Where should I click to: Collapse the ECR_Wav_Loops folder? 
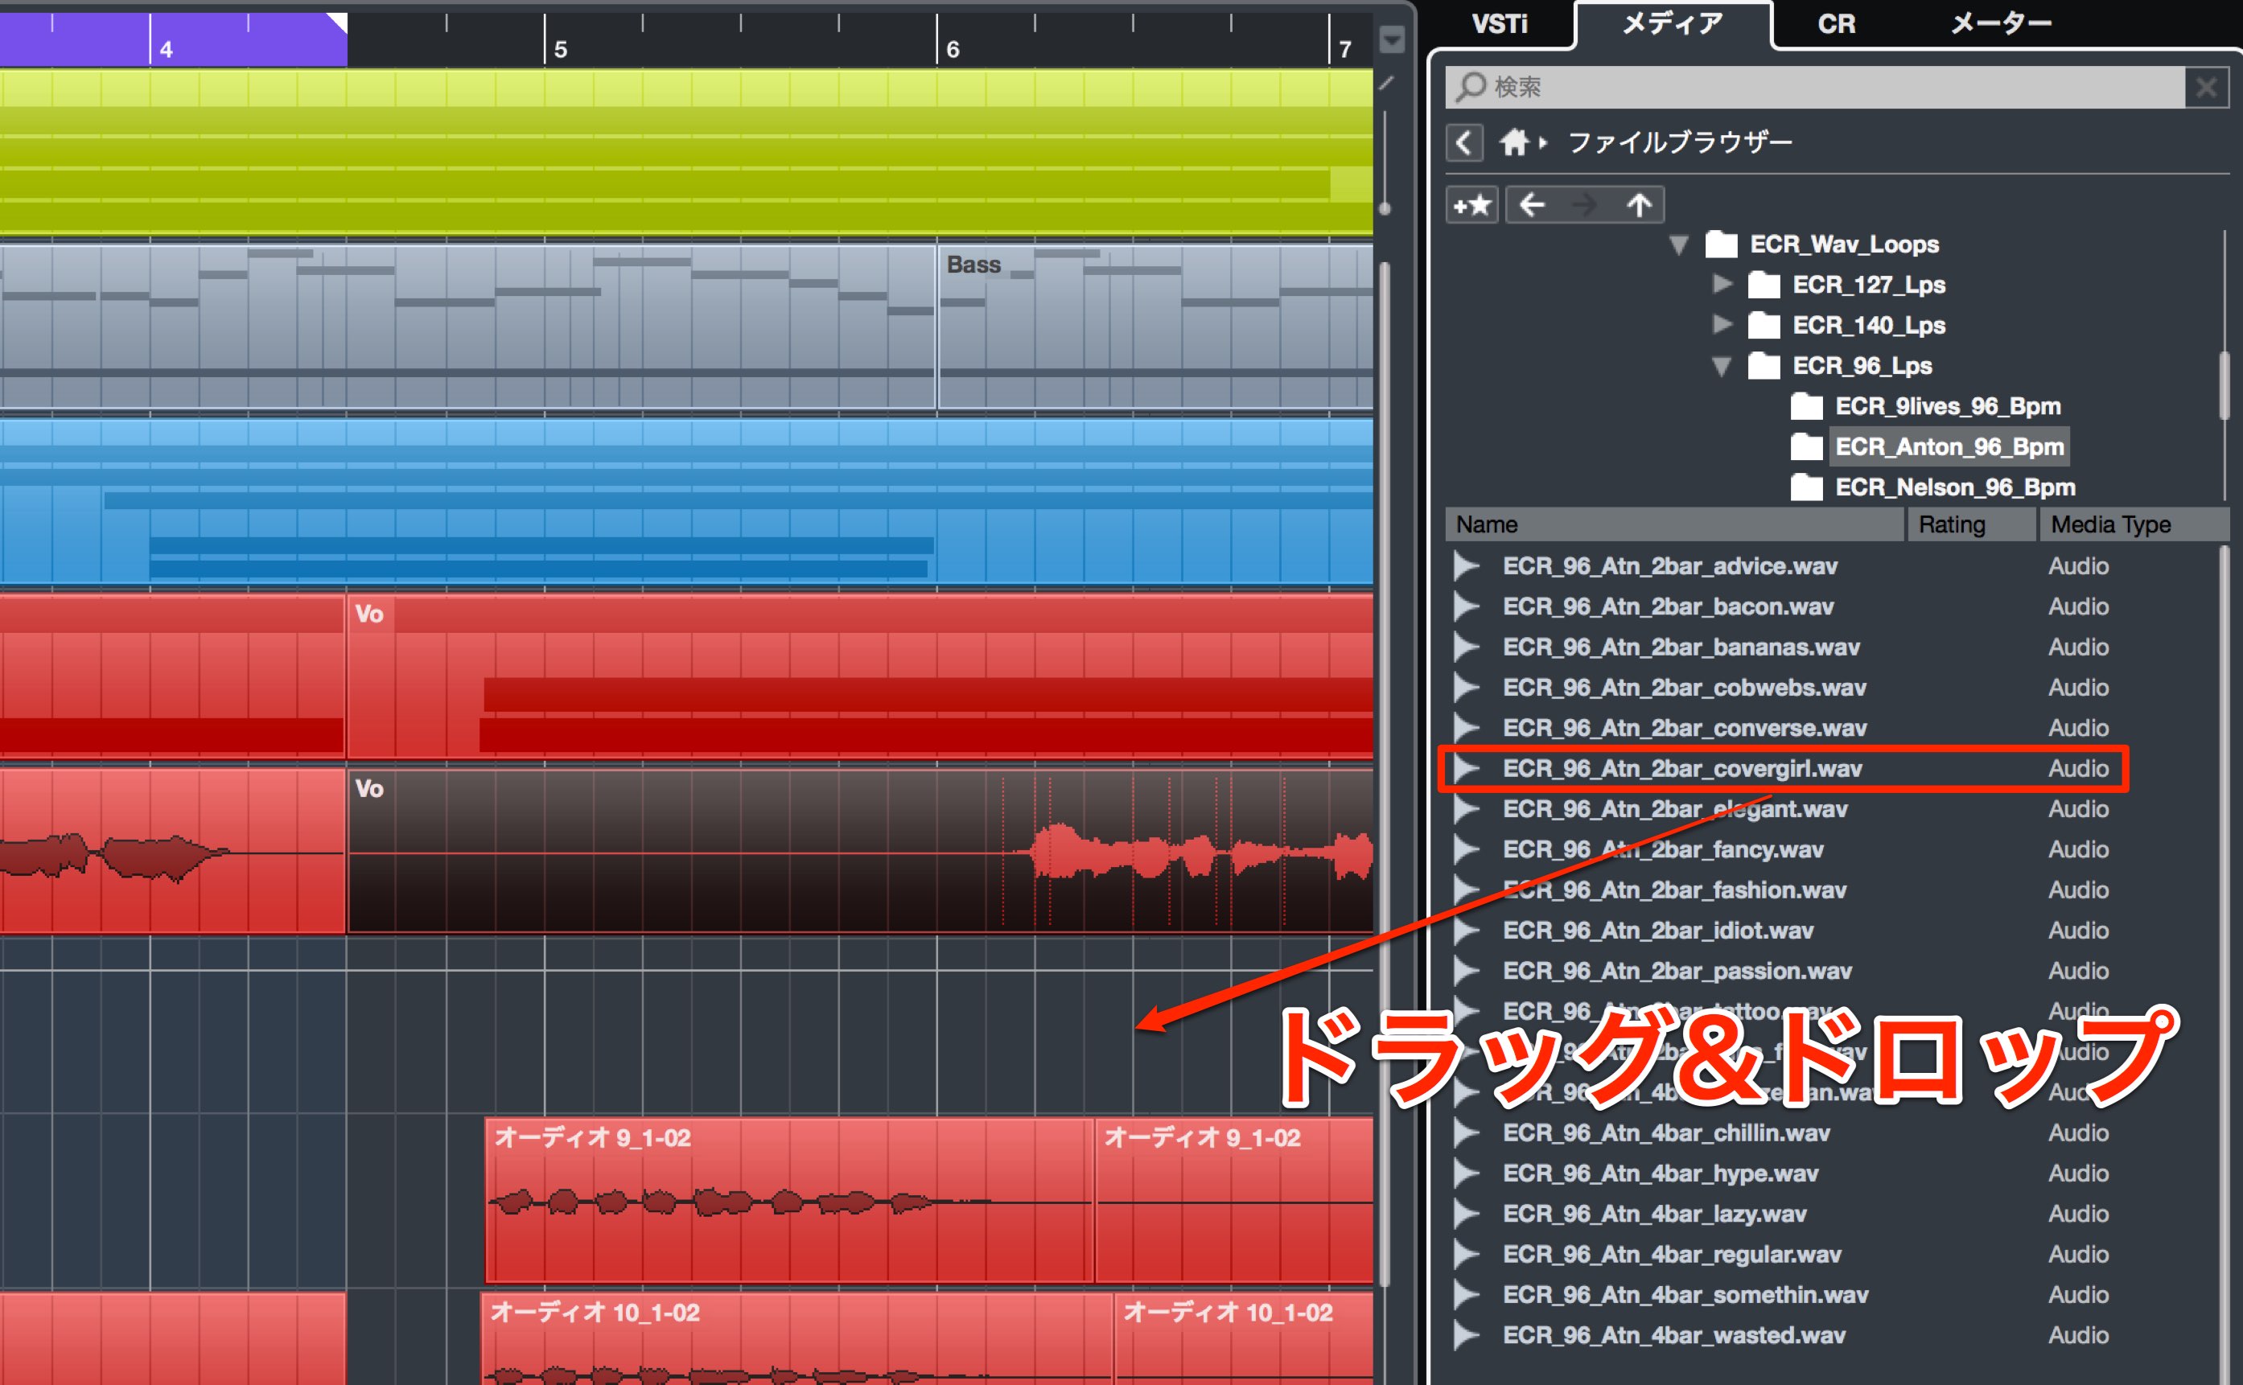pos(1678,245)
